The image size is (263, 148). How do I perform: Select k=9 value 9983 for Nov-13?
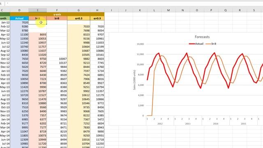pos(57,111)
